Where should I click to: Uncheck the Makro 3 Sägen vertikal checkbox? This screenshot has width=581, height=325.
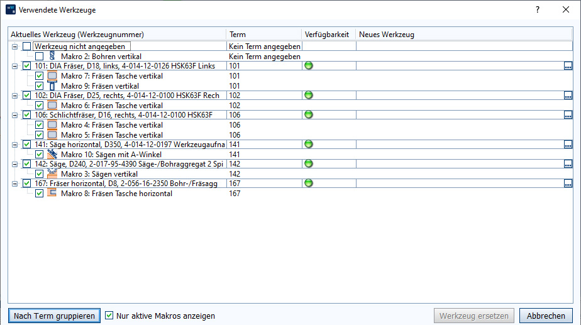coord(39,174)
